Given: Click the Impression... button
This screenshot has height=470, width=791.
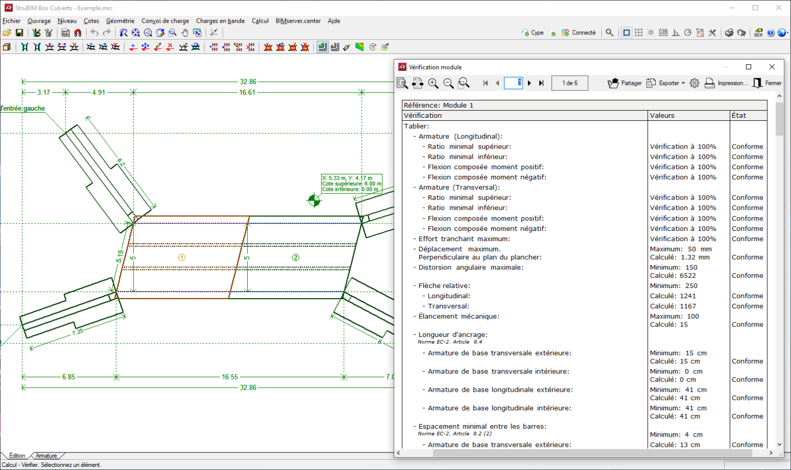Looking at the screenshot, I should tap(726, 83).
